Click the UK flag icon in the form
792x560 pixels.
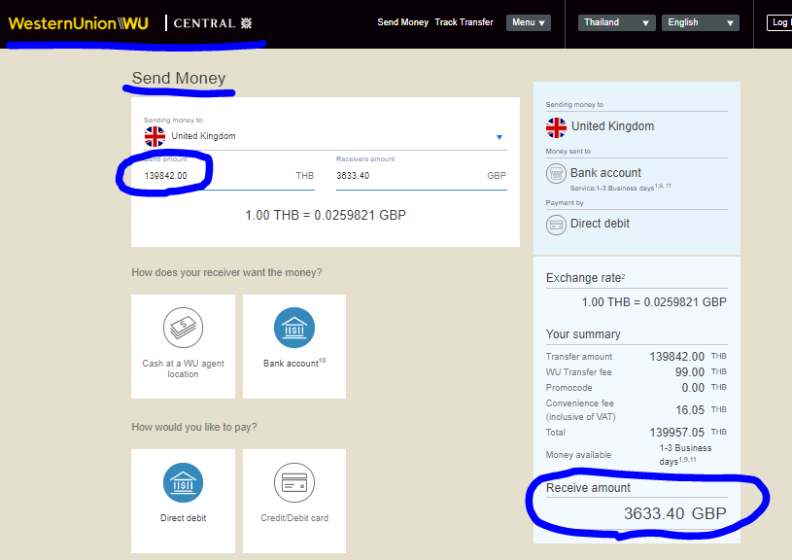(155, 136)
